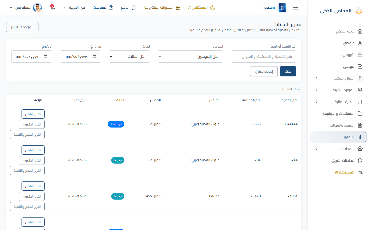Click the العودة للتقارير back button
The height and width of the screenshot is (230, 369).
pyautogui.click(x=22, y=27)
